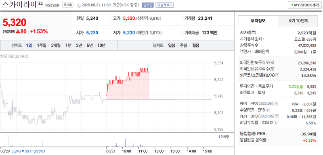
Task: Show the 일봉 candlestick chart
Action: pyautogui.click(x=171, y=45)
